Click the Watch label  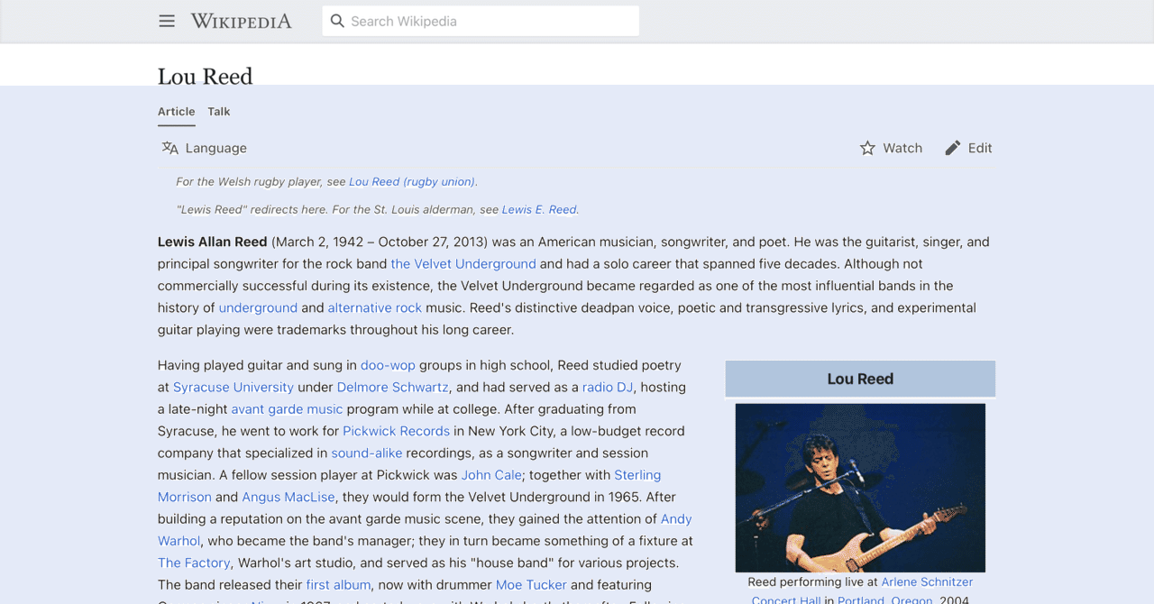click(x=902, y=148)
